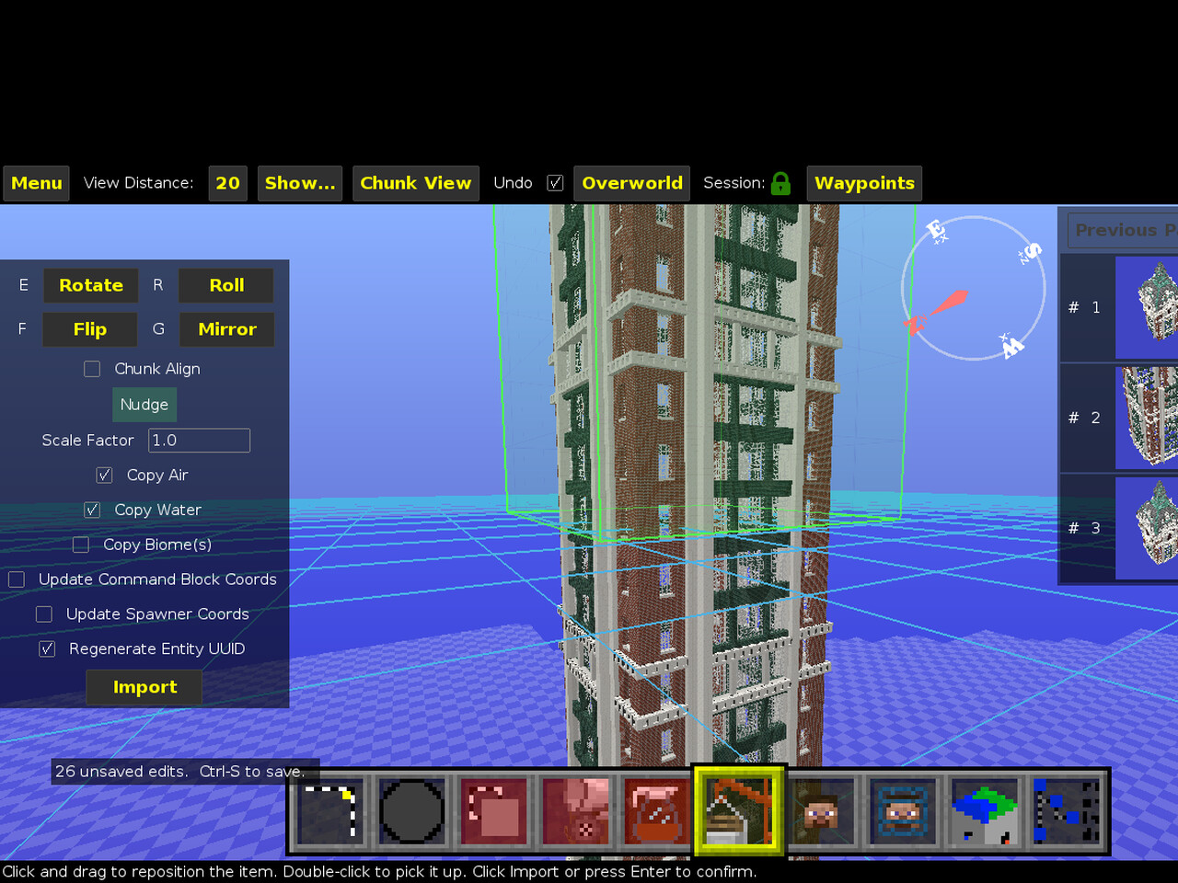1178x883 pixels.
Task: Enable the Chunk Align checkbox
Action: 92,368
